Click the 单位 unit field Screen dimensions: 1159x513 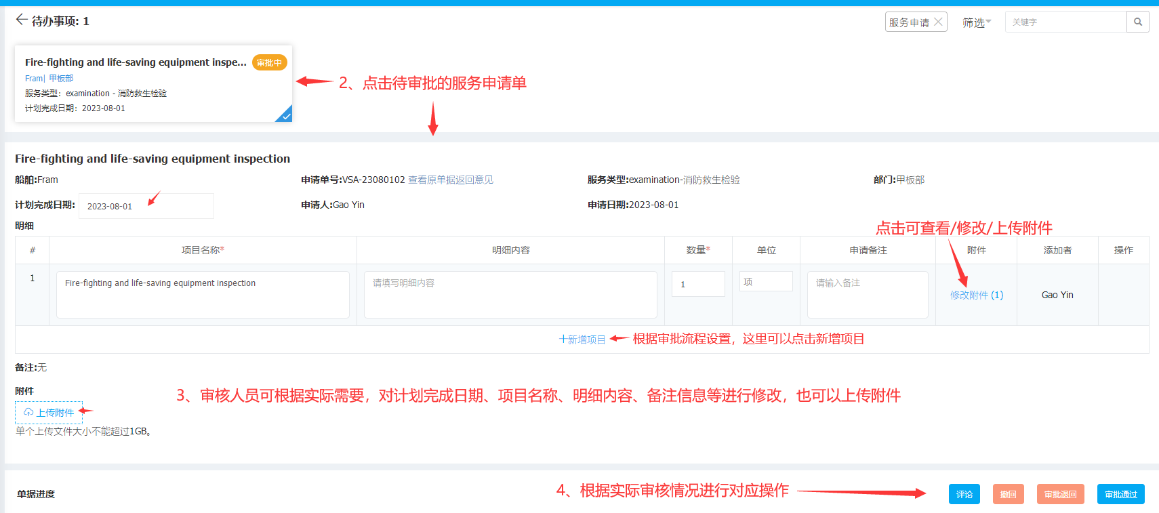[766, 281]
